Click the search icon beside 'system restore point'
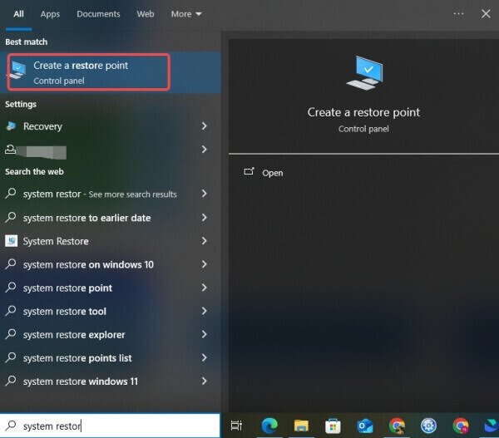This screenshot has height=438, width=499. tap(11, 288)
